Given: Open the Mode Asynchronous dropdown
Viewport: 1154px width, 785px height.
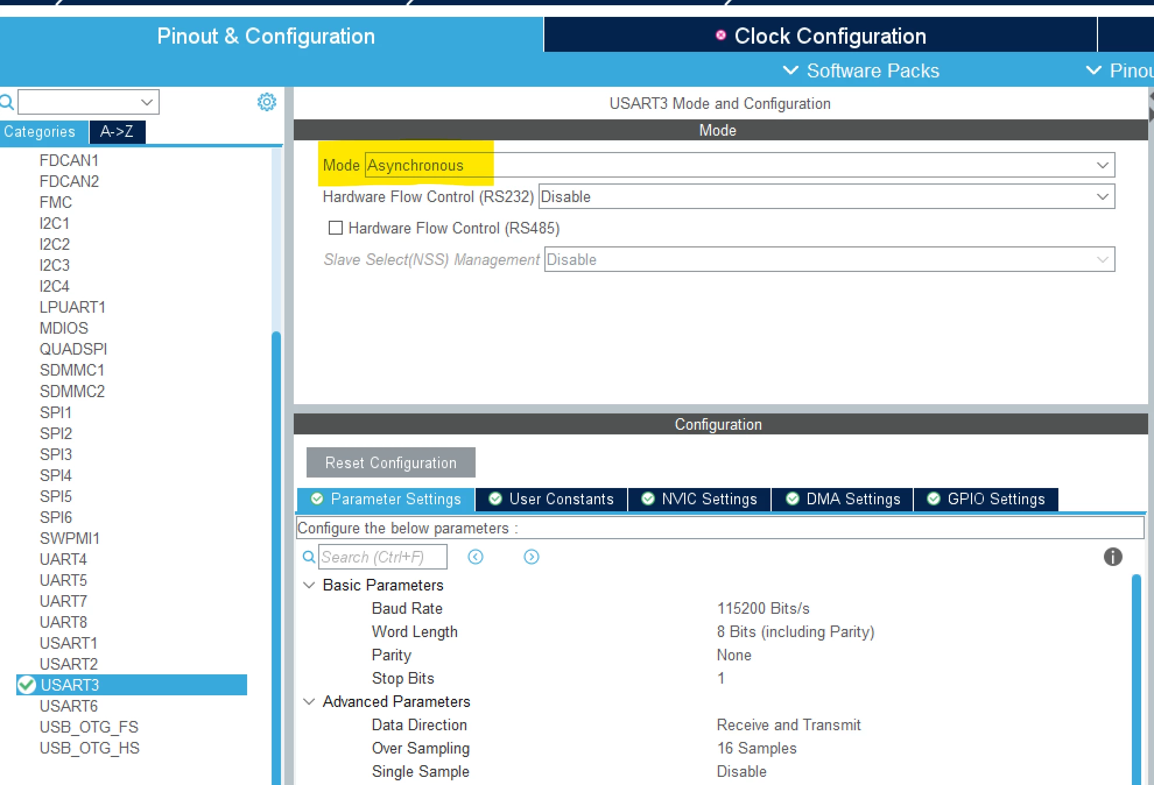Looking at the screenshot, I should pyautogui.click(x=740, y=165).
